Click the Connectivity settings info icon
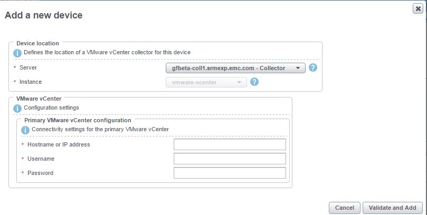Viewport: 427px width, 215px height. click(x=25, y=130)
